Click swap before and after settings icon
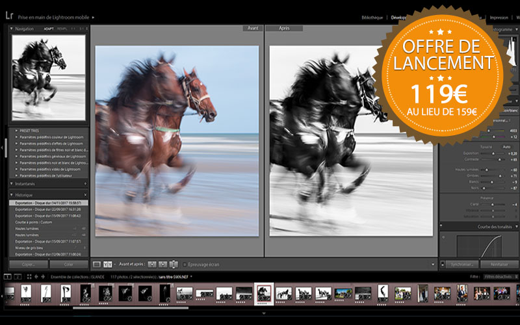The width and height of the screenshot is (520, 325). click(x=173, y=265)
